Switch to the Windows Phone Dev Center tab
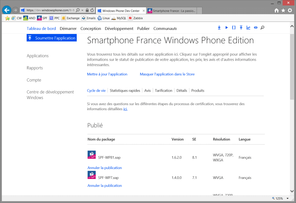 (121, 11)
